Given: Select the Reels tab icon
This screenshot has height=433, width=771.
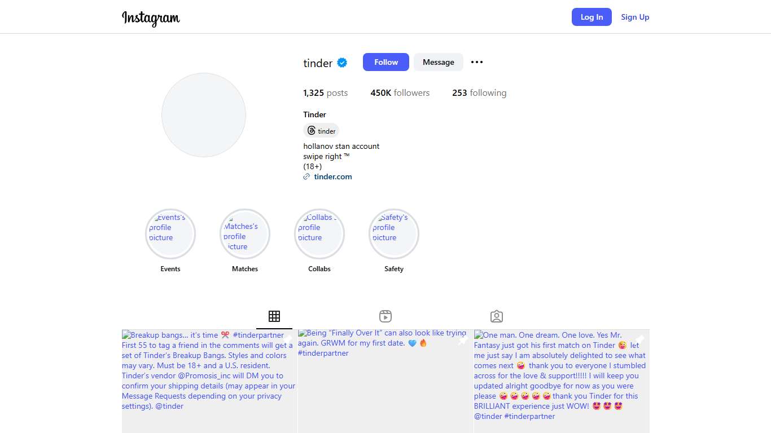Looking at the screenshot, I should coord(385,316).
